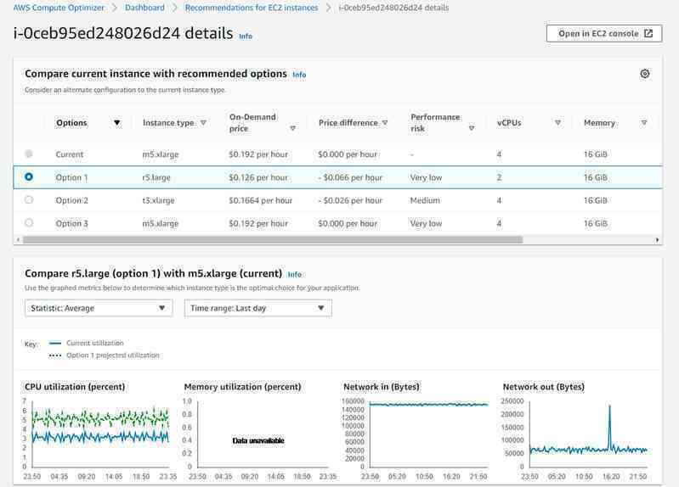
Task: Click left arrow of horizontal scrollbar
Action: (18, 239)
